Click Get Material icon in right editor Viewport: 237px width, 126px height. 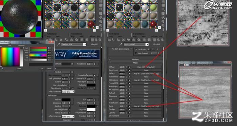[109, 40]
